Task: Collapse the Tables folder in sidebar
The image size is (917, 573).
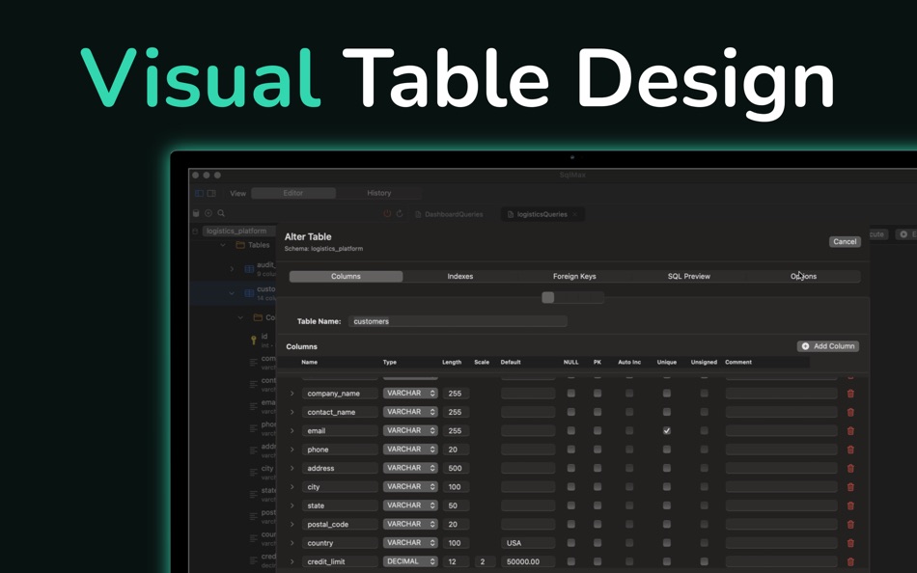Action: (223, 245)
